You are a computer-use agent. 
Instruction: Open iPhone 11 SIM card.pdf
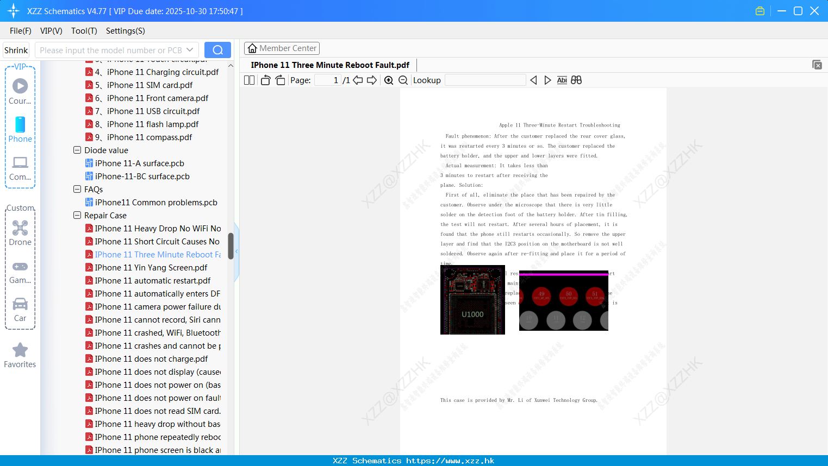[139, 85]
